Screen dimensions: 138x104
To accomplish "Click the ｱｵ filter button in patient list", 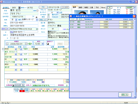I will click(110, 8).
